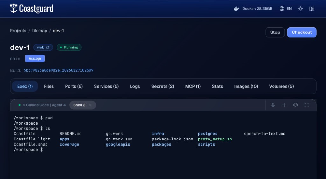This screenshot has width=326, height=179.
Task: Click the dev-1 breadcrumb text
Action: [59, 31]
